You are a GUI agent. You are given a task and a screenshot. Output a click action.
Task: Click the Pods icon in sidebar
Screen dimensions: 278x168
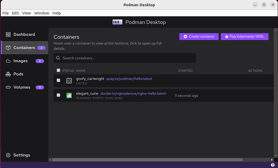[8, 74]
